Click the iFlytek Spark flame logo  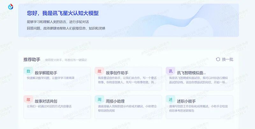point(11,7)
